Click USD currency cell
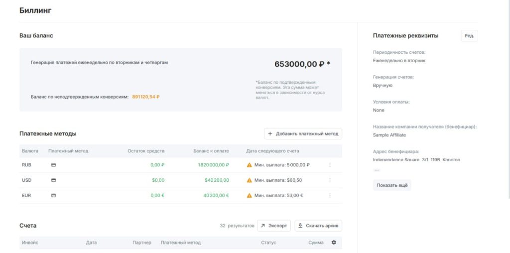 point(27,180)
